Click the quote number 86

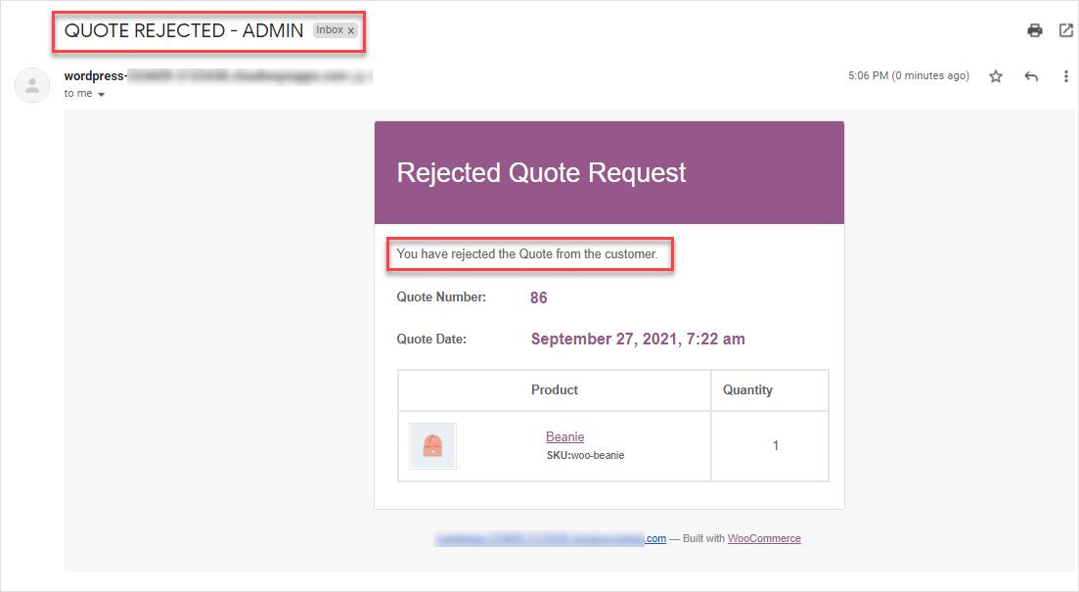click(x=539, y=297)
